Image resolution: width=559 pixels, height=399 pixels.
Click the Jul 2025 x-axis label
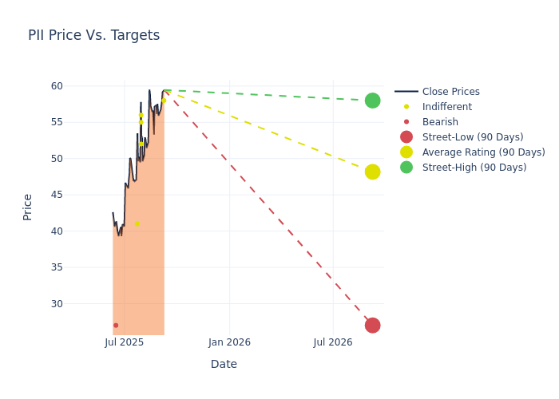pyautogui.click(x=125, y=342)
